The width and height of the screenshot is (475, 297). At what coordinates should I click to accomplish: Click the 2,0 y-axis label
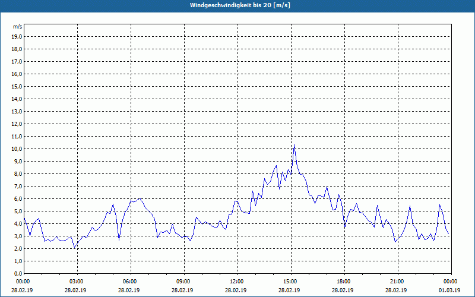[x=18, y=248]
